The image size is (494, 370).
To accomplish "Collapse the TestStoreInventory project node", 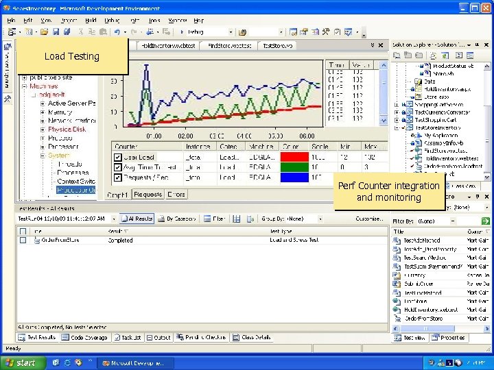I will click(x=397, y=127).
